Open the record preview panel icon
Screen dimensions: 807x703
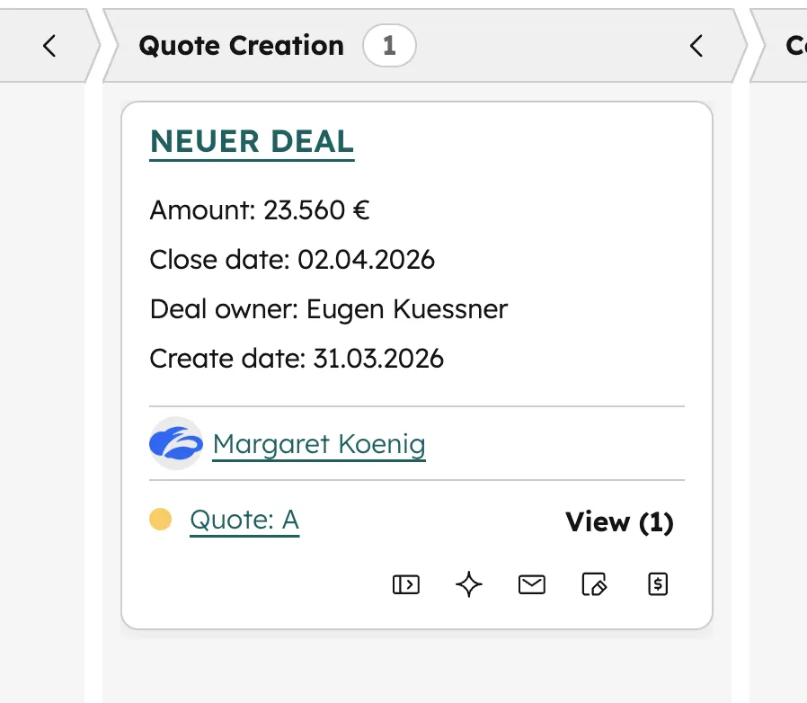click(405, 584)
